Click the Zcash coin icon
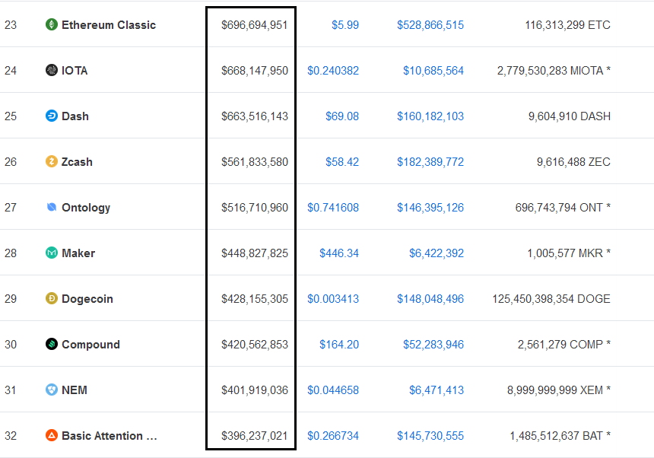This screenshot has width=654, height=458. click(52, 162)
